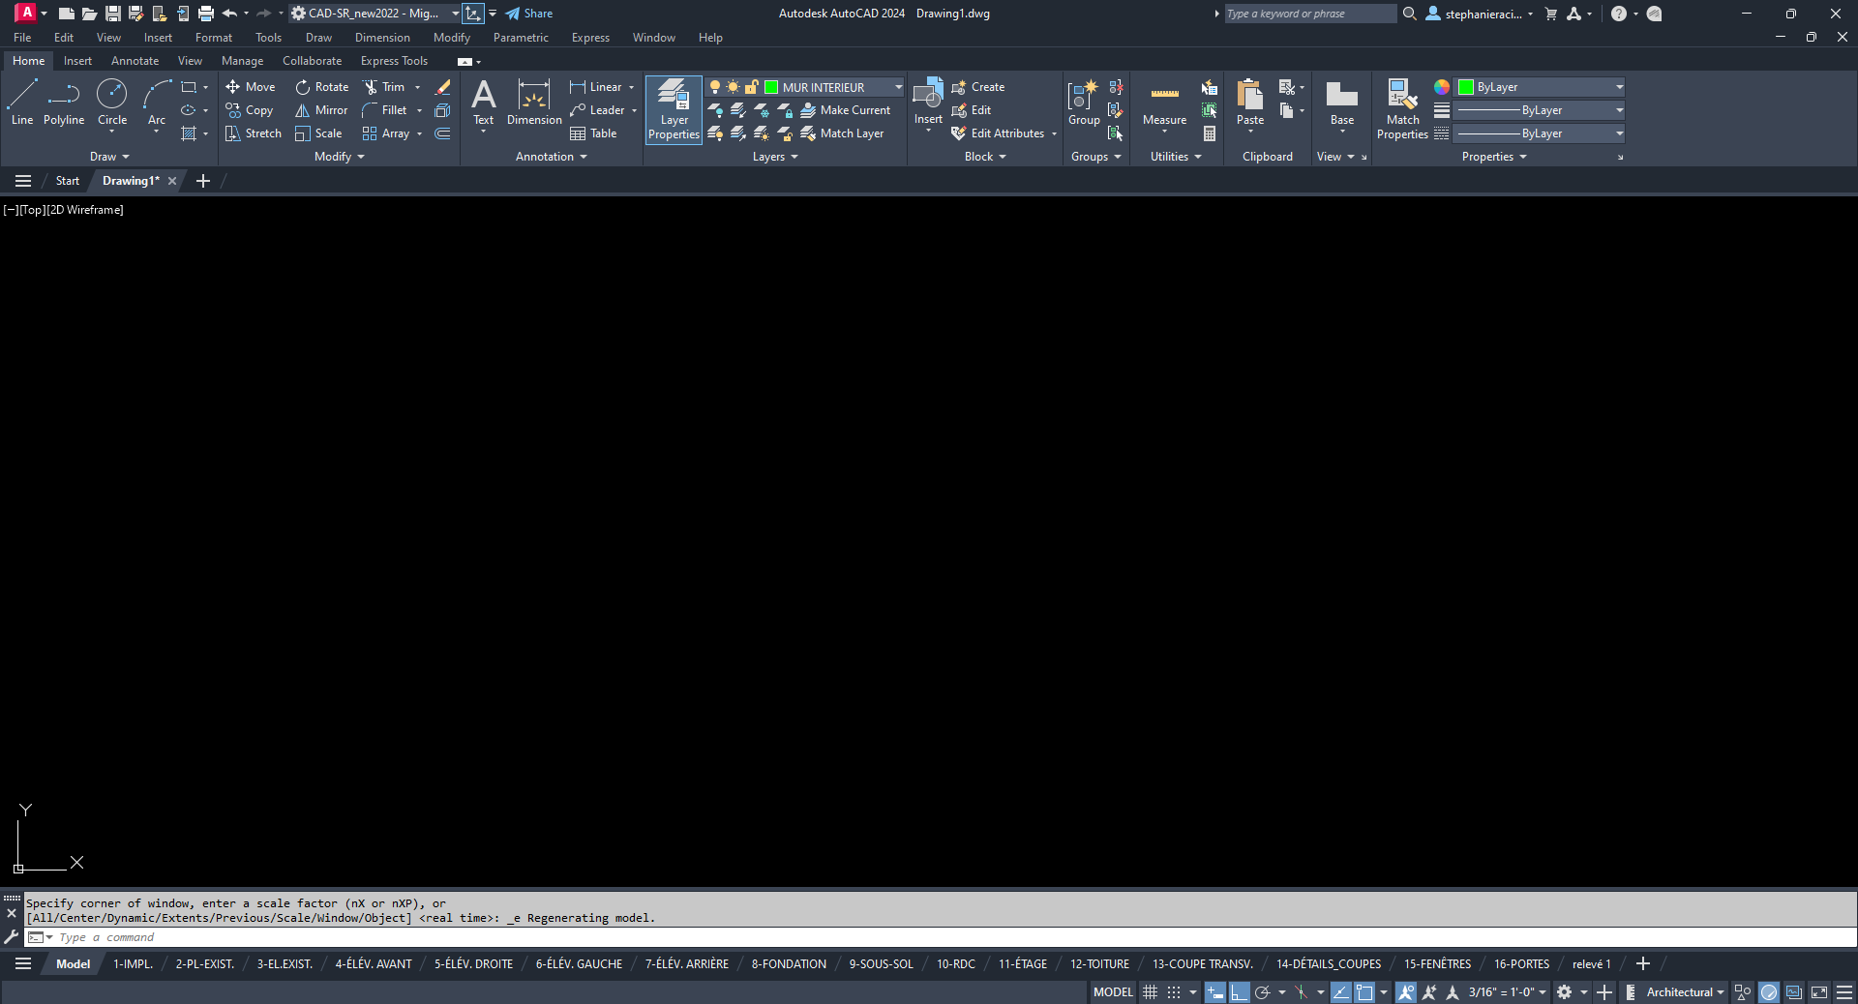Choose the Mirror modify tool
The height and width of the screenshot is (1004, 1858).
[x=321, y=110]
